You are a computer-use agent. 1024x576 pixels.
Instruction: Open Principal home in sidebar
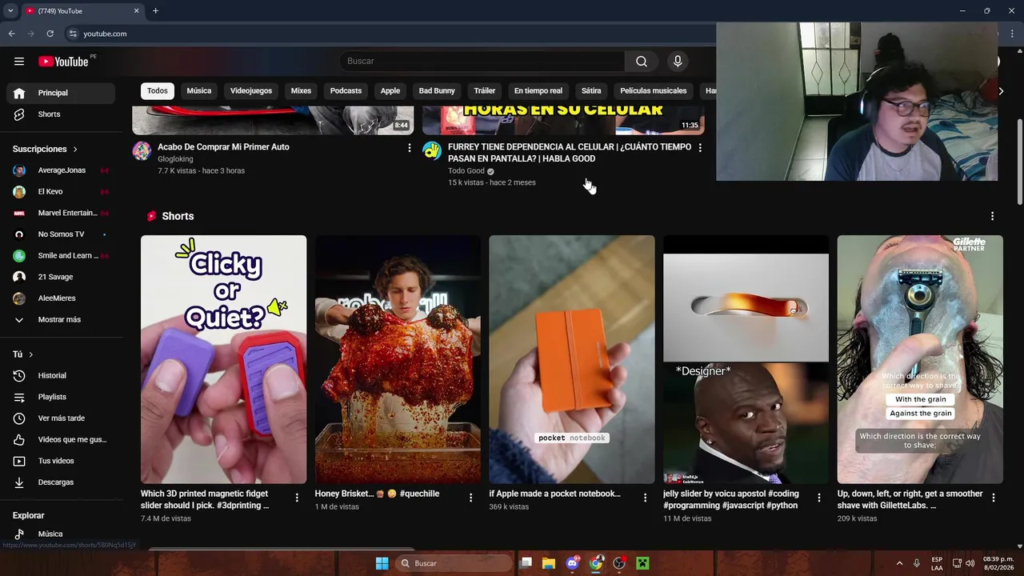click(x=61, y=93)
